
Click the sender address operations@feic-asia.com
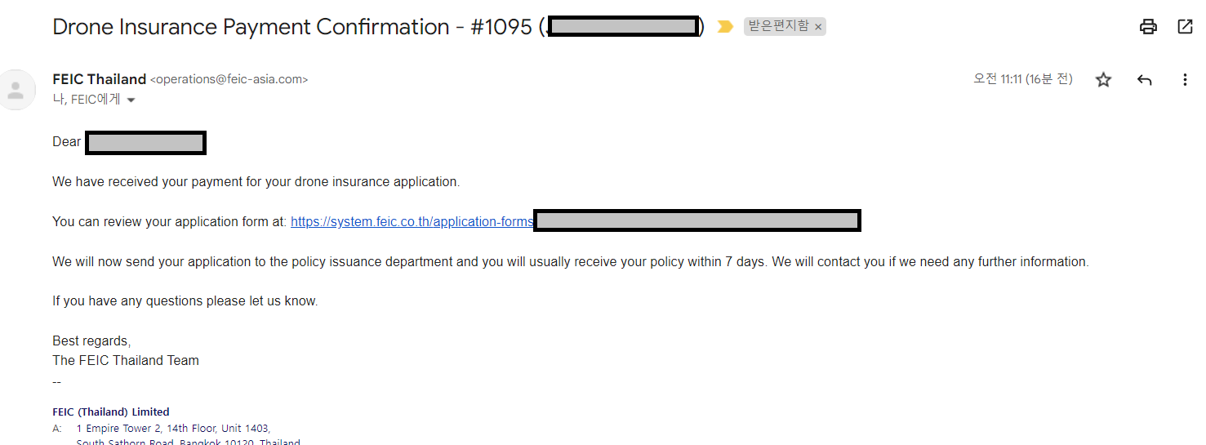(229, 80)
